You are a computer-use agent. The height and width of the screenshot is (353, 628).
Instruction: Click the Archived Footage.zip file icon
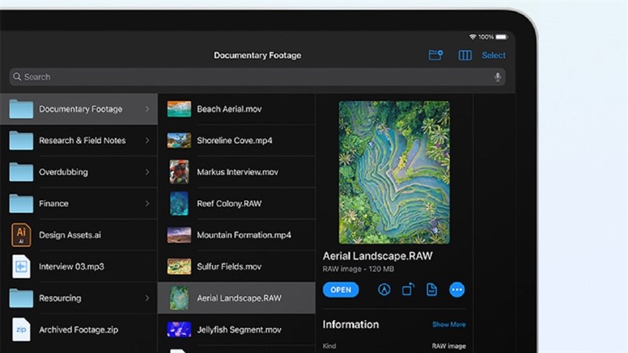pyautogui.click(x=21, y=329)
